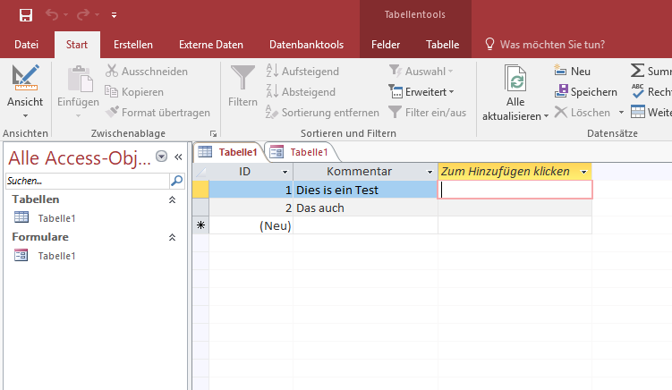Redo the last action

(82, 15)
